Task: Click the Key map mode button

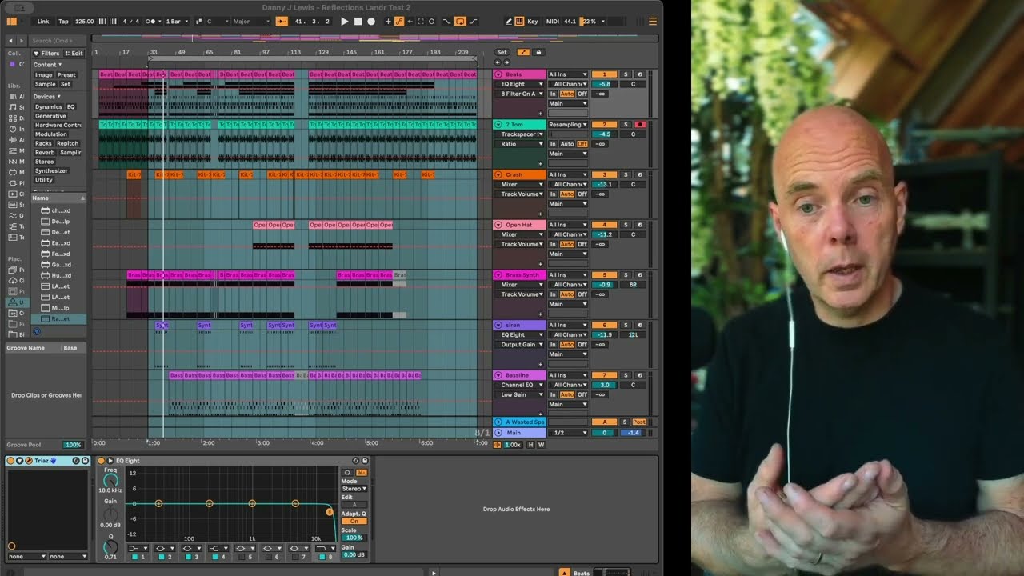Action: (533, 22)
